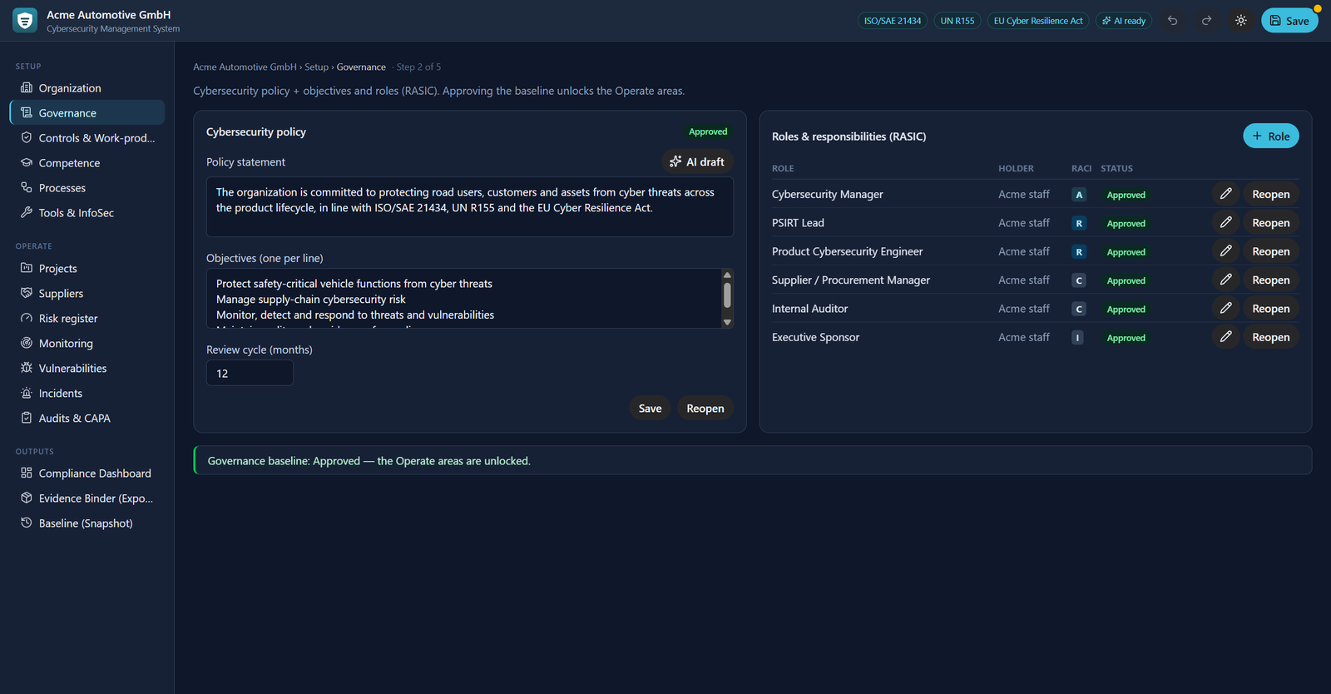Open Risk register in the sidebar
The width and height of the screenshot is (1331, 694).
pos(87,319)
